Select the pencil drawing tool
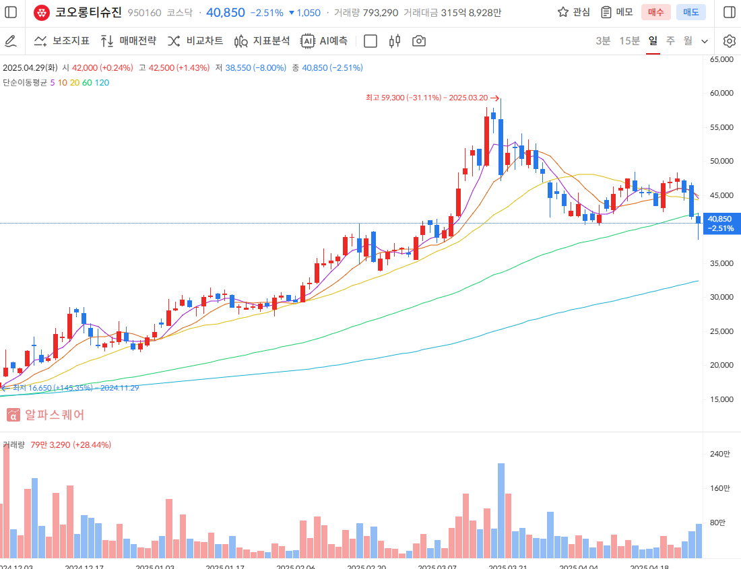The height and width of the screenshot is (569, 741). [10, 41]
